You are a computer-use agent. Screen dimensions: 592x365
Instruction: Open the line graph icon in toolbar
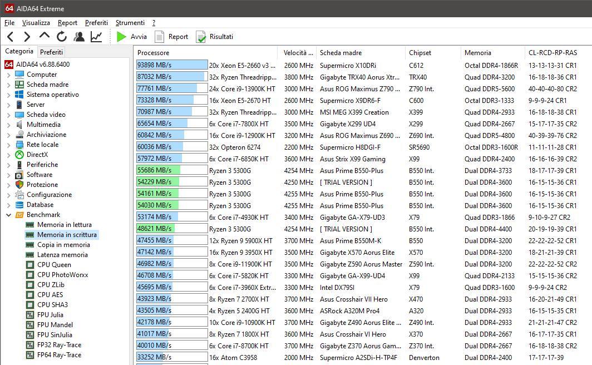click(x=96, y=37)
